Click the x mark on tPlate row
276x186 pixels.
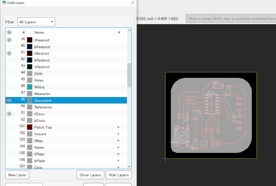tap(118, 154)
